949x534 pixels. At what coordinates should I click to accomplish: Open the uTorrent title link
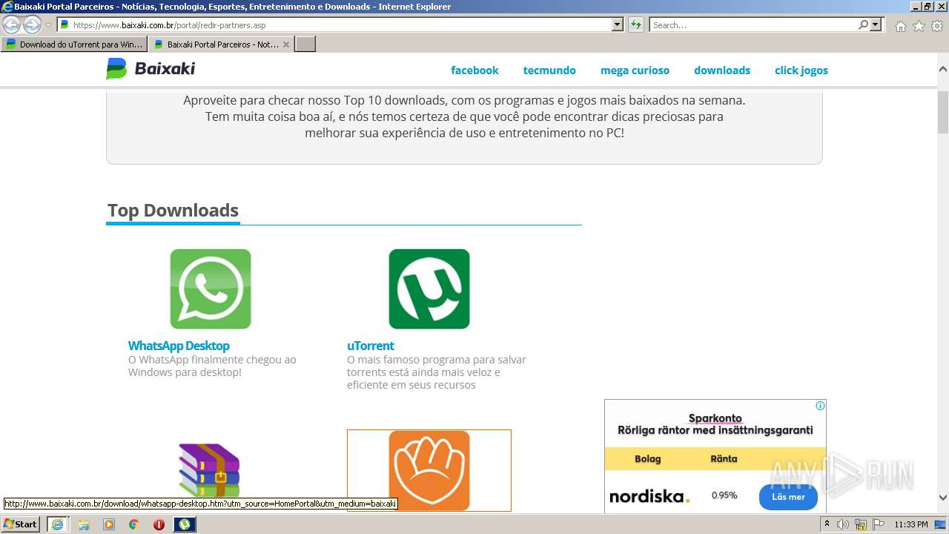tap(371, 346)
